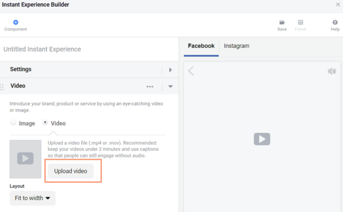The image size is (343, 212).
Task: Grab the Video section drag handle
Action: click(2, 87)
